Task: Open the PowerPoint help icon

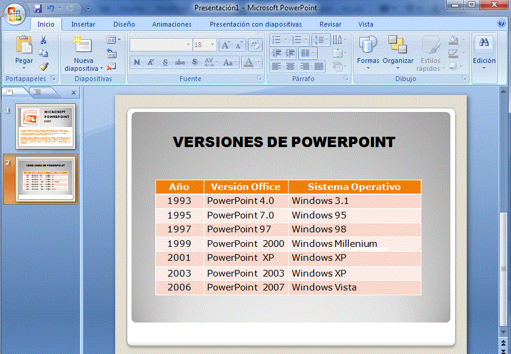Action: pos(501,24)
